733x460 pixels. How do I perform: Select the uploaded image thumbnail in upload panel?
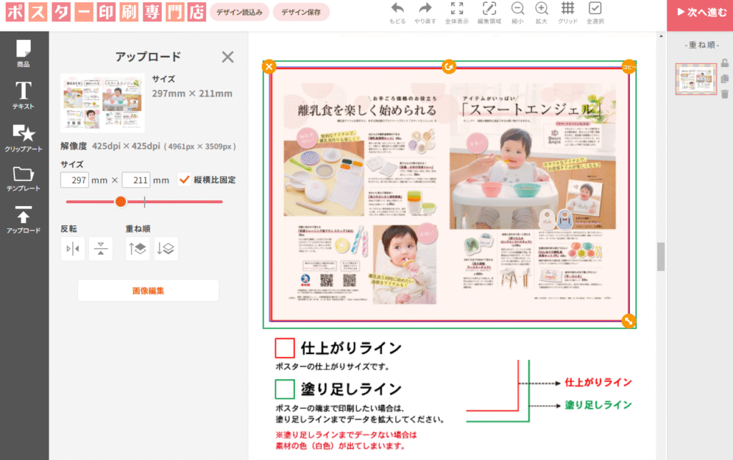(102, 103)
